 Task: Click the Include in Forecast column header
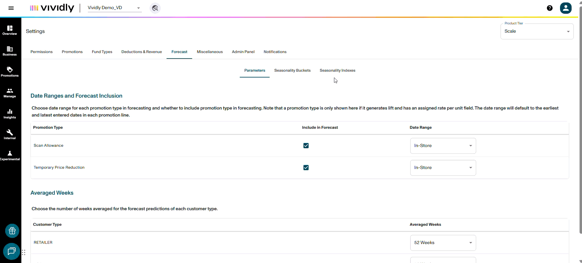pos(320,128)
